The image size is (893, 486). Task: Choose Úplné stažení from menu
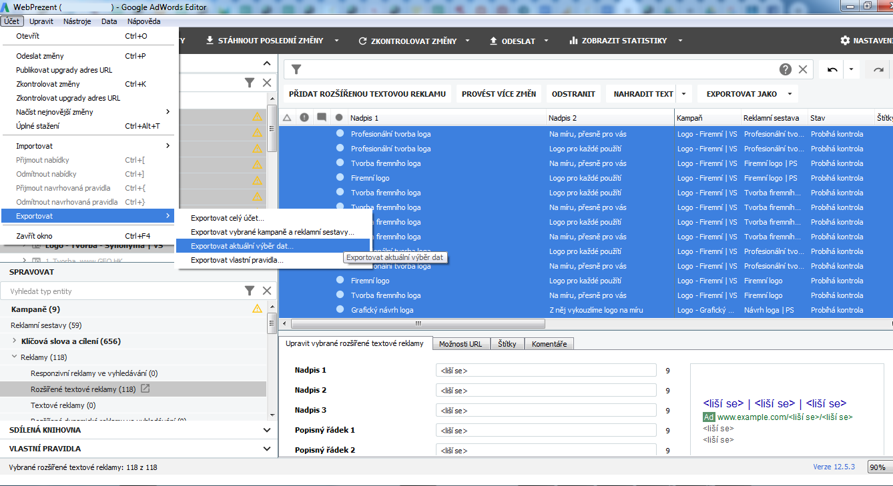coord(89,126)
